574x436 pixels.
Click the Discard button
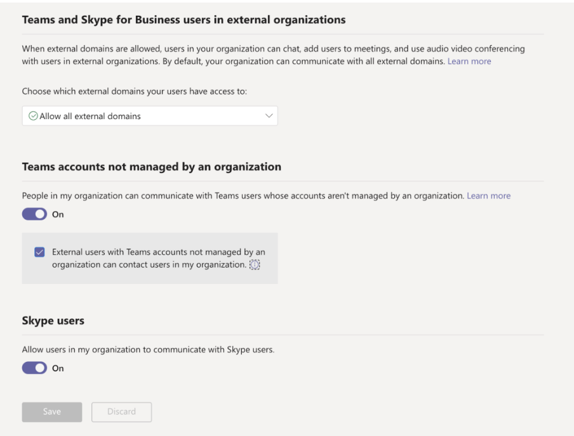point(121,412)
